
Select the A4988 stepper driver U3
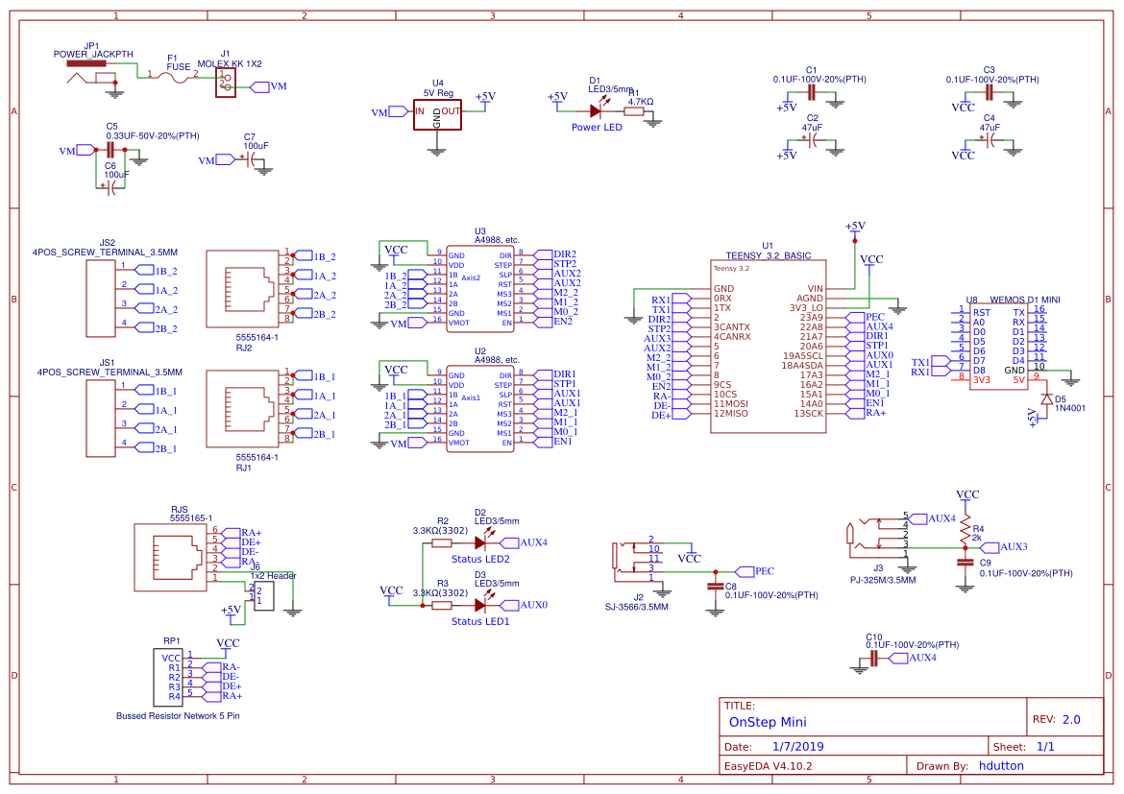[x=478, y=288]
